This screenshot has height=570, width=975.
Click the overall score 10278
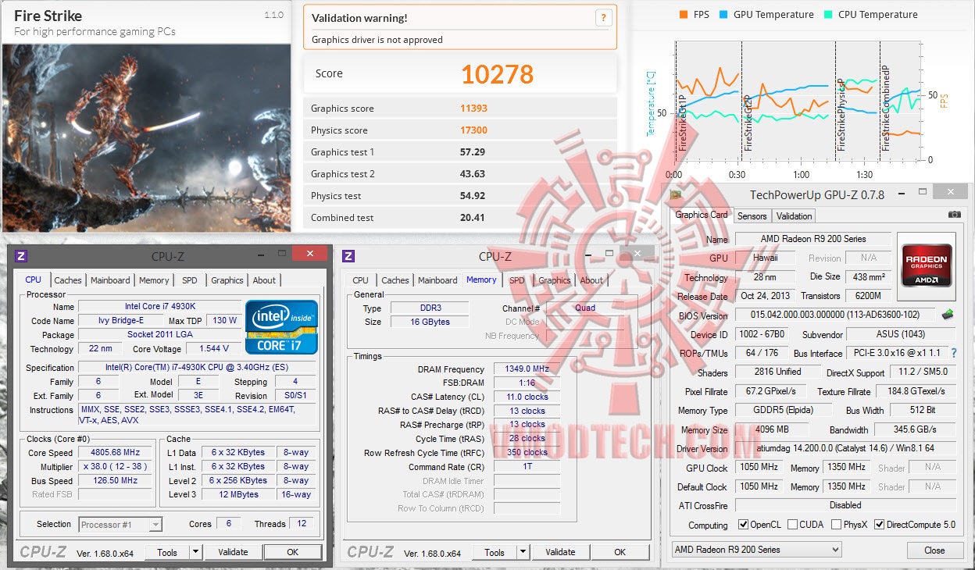click(x=497, y=74)
